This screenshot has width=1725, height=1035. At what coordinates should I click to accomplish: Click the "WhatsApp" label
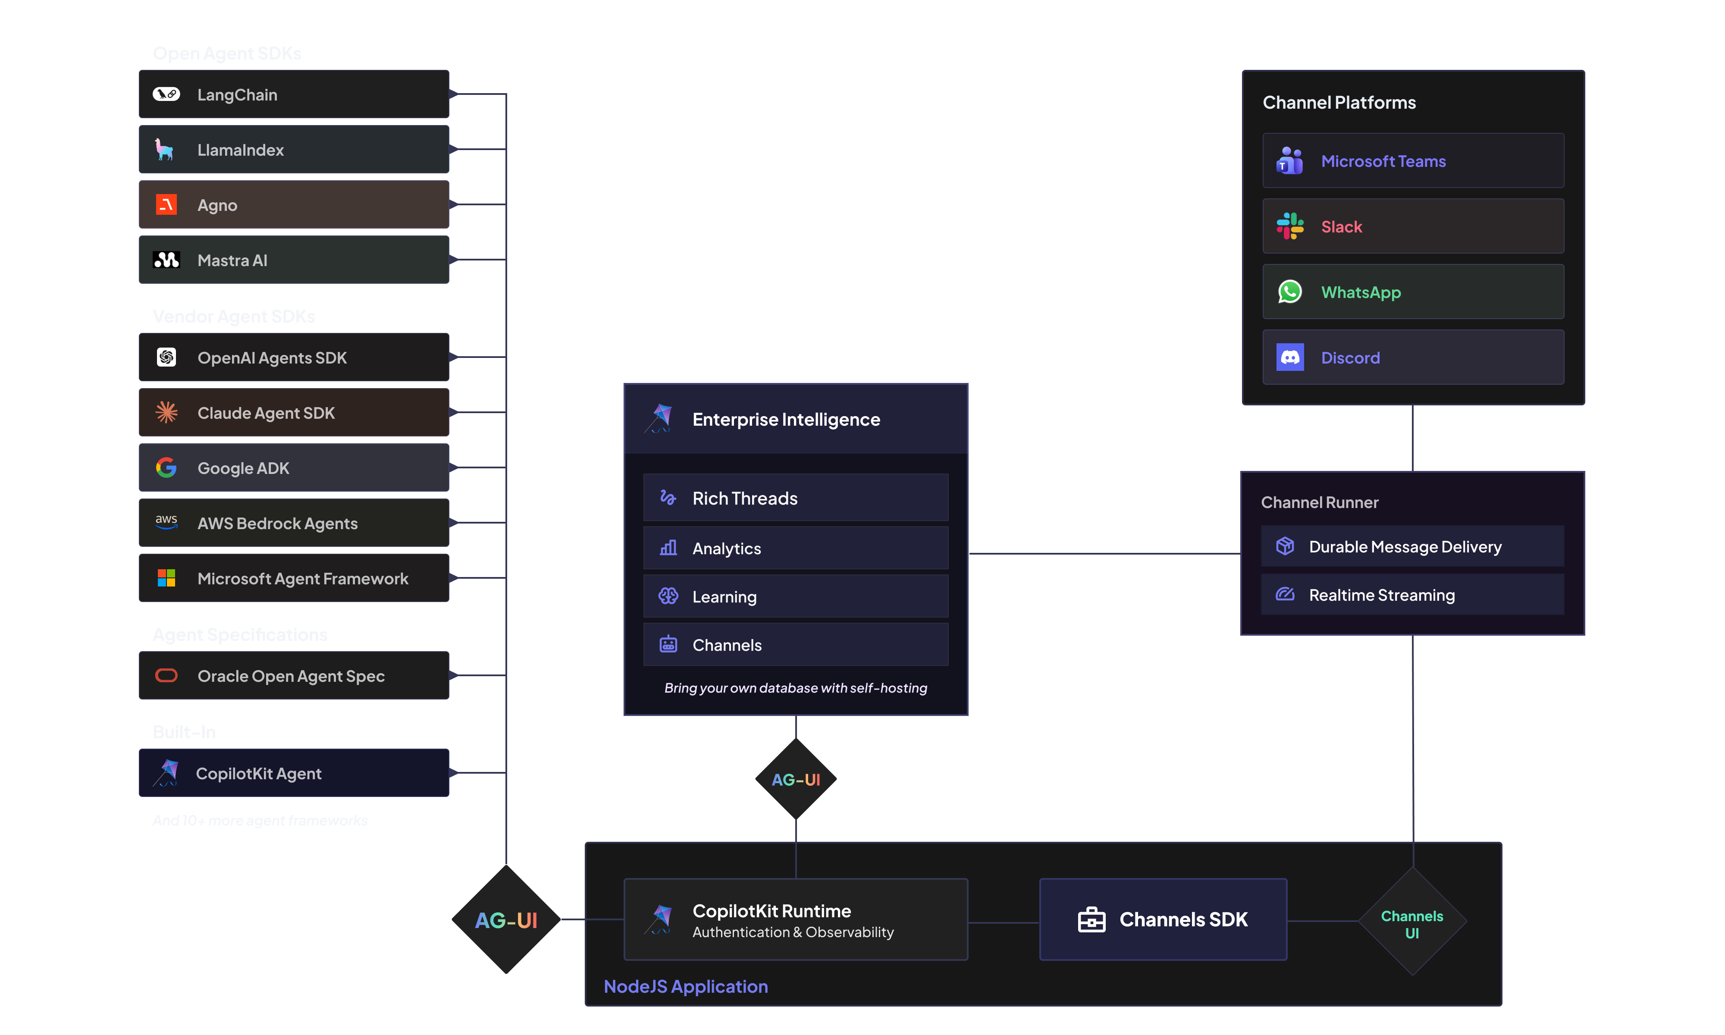[x=1361, y=292]
